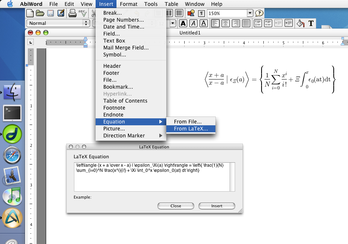Choose Picture... from Insert menu

[x=131, y=129]
